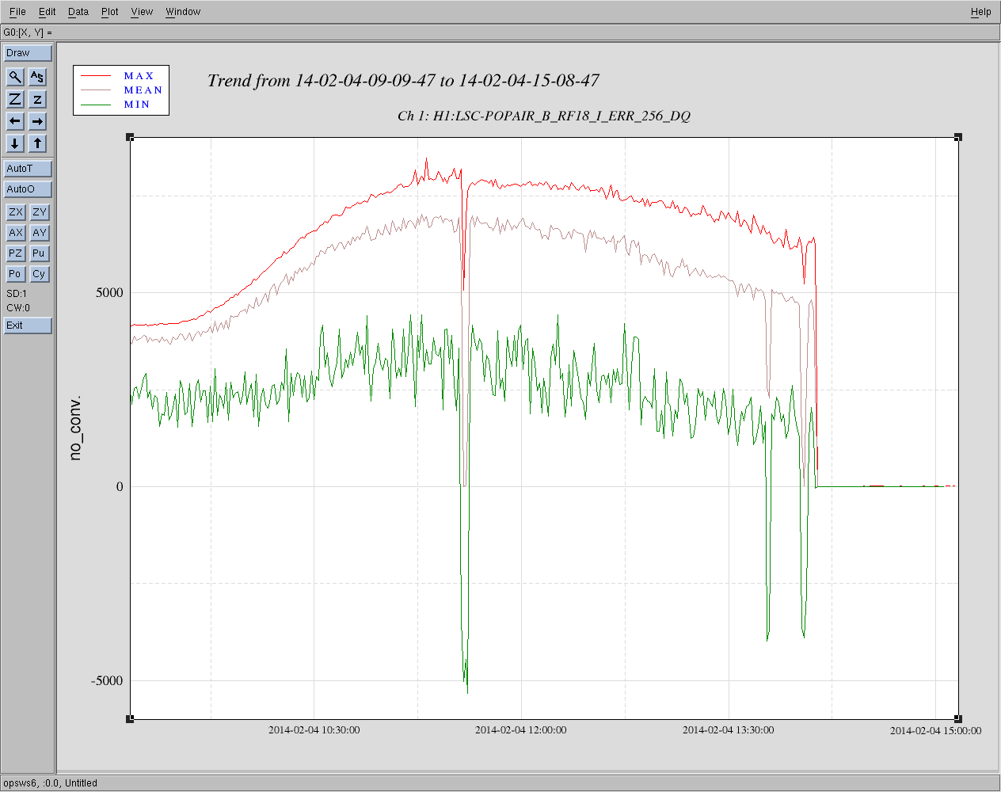Click the Cy cycle button
Viewport: 1001px width, 792px height.
click(x=39, y=274)
